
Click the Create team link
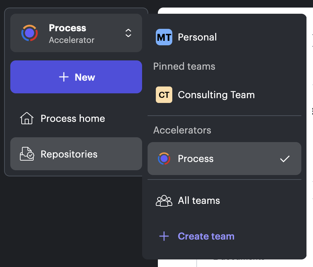coord(206,236)
